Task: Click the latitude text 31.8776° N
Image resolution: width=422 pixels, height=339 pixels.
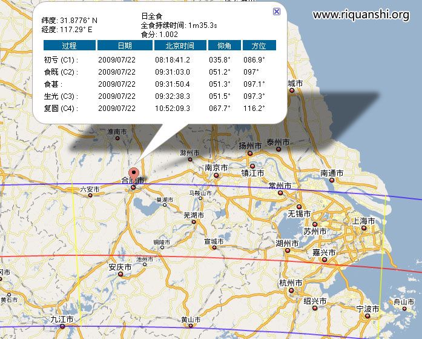Action: [79, 21]
